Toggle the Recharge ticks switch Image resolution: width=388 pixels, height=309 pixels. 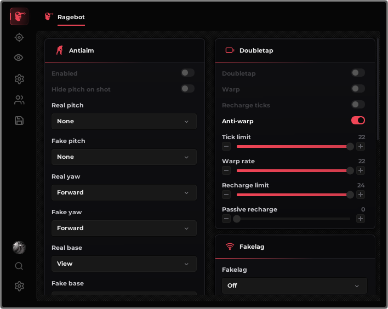coord(358,105)
